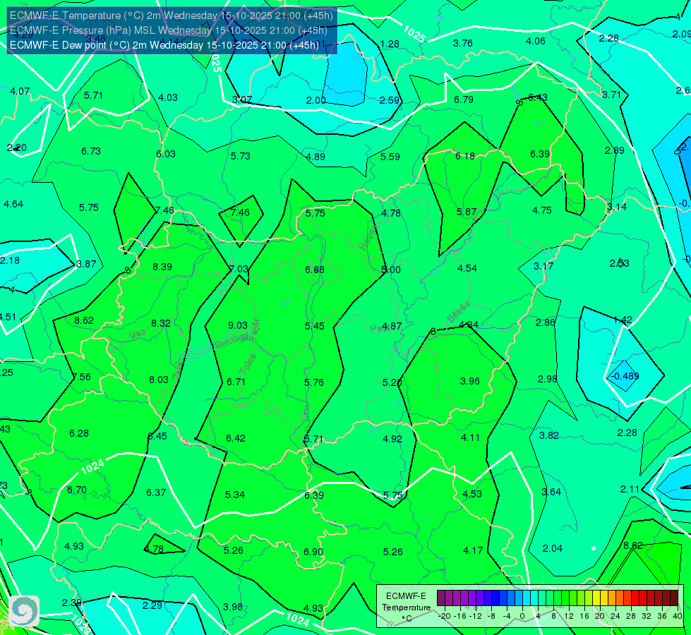Click the swirl logo icon in the corner
This screenshot has height=635, width=691.
(x=24, y=611)
